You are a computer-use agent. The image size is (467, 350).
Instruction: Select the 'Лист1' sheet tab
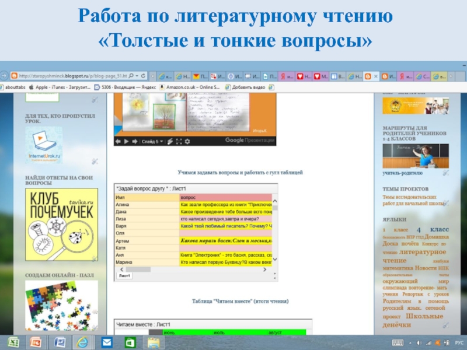pyautogui.click(x=124, y=276)
